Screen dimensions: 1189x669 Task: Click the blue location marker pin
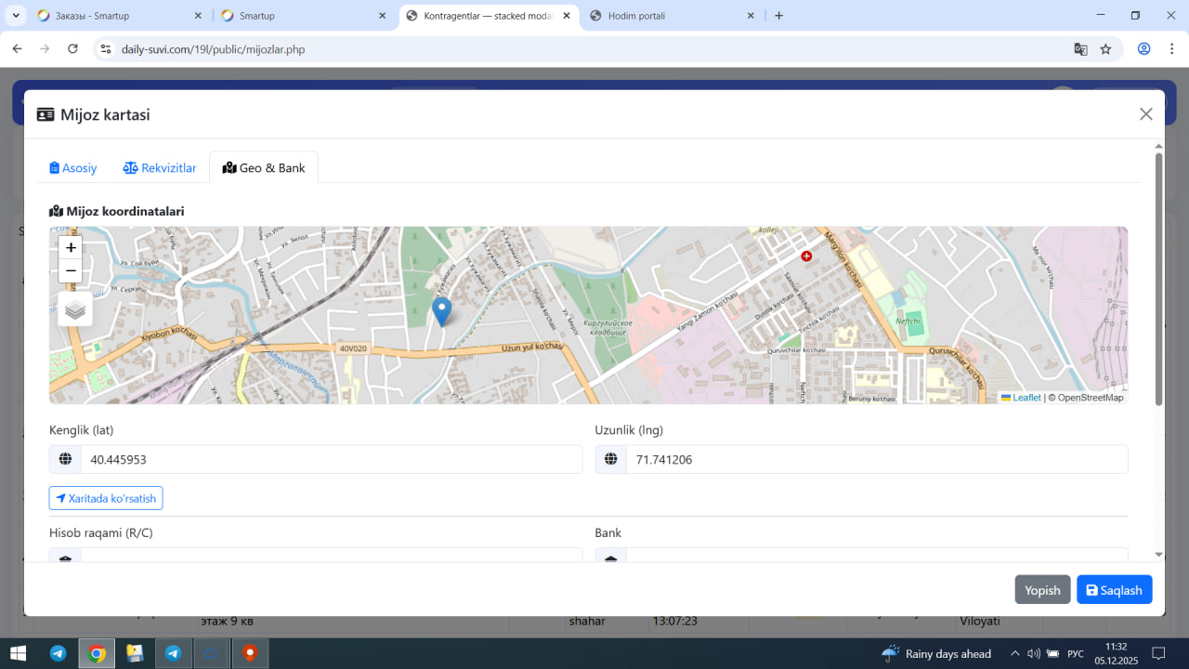[442, 309]
